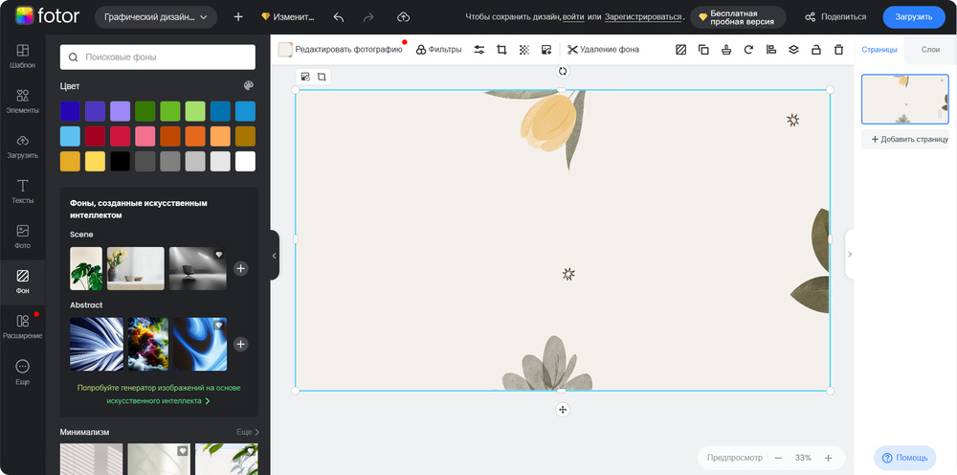Image resolution: width=957 pixels, height=475 pixels.
Task: Open the adjustments sliders icon
Action: click(478, 50)
